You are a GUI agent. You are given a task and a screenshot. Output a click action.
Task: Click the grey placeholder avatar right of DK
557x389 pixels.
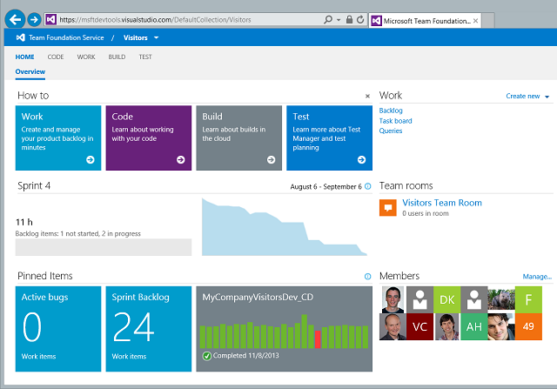coord(473,300)
